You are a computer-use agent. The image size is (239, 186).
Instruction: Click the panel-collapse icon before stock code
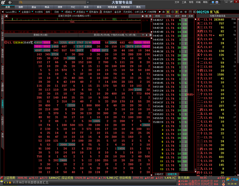point(194,12)
